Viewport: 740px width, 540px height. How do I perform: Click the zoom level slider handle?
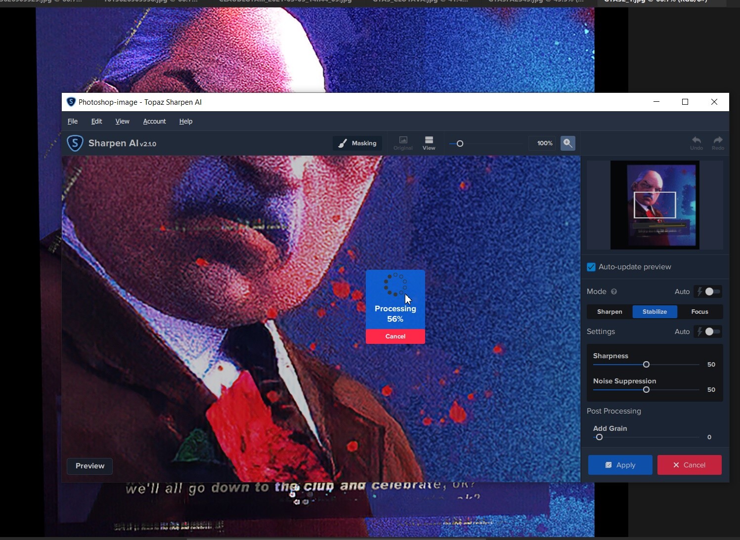tap(460, 144)
